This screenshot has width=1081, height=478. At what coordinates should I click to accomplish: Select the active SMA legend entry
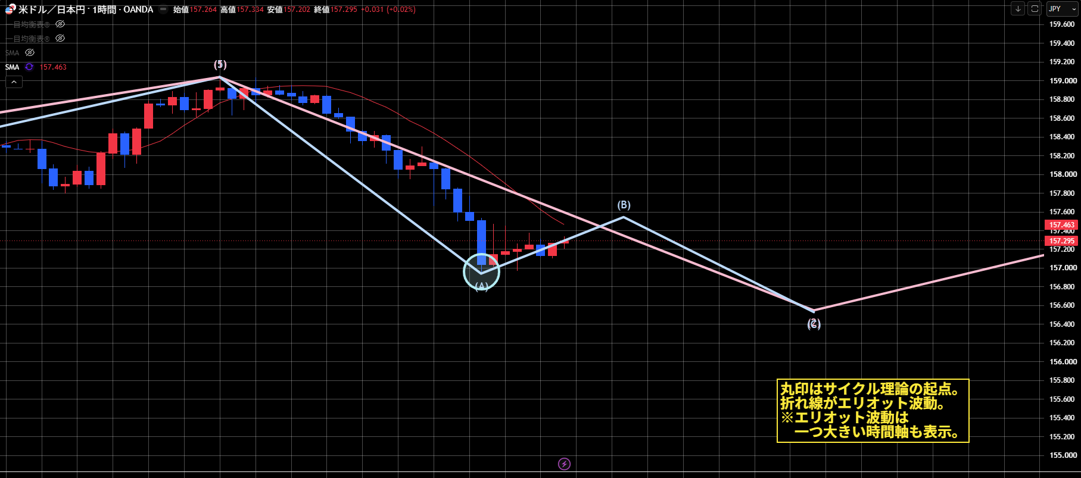[x=13, y=67]
